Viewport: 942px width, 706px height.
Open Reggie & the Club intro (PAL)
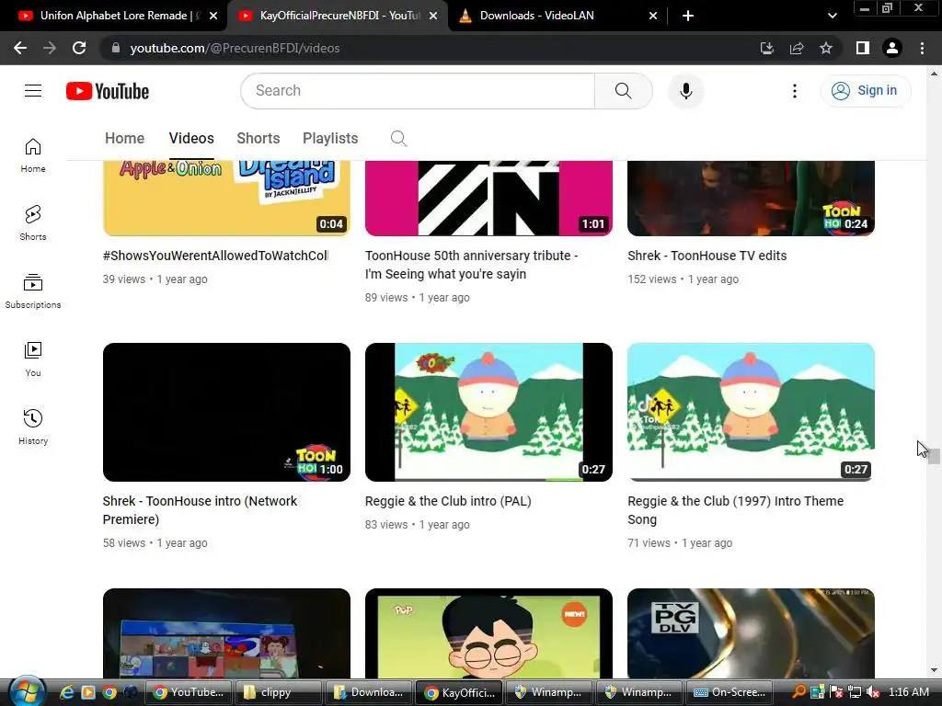point(448,501)
